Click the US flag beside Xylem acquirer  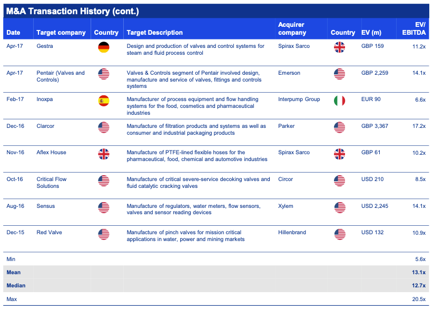click(340, 207)
